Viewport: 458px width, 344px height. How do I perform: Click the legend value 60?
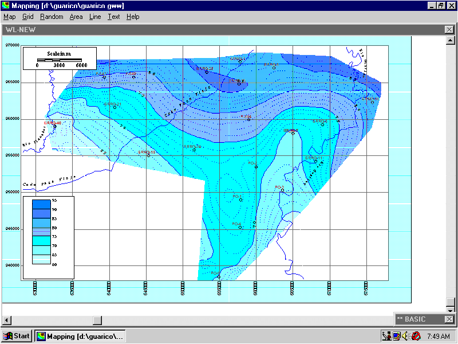54,265
